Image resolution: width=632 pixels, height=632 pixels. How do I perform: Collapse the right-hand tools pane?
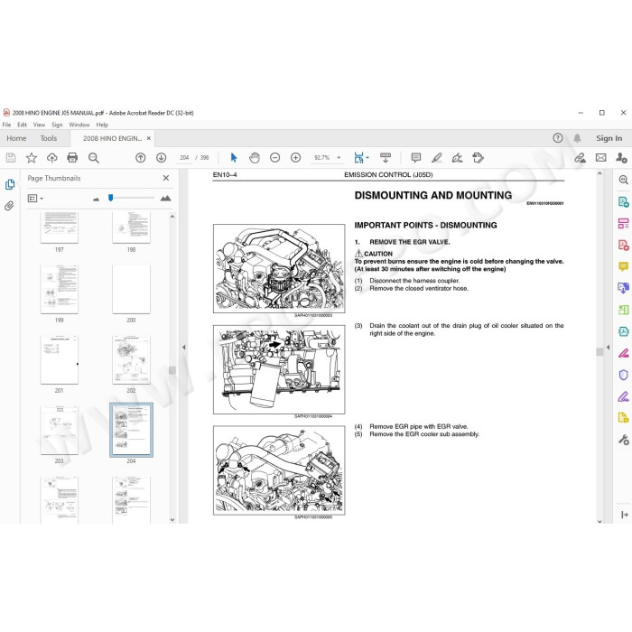point(609,347)
